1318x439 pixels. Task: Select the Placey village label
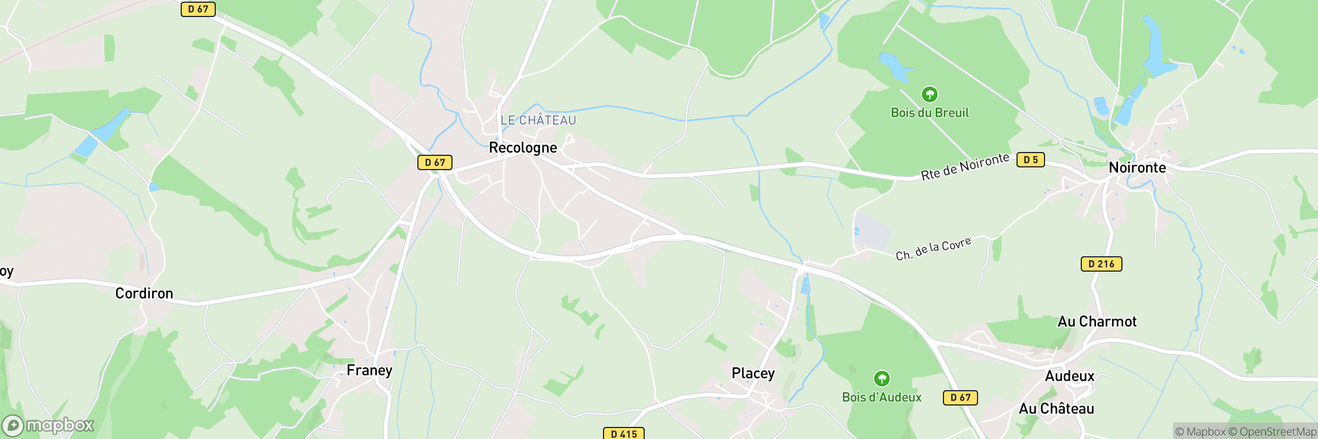(x=753, y=374)
